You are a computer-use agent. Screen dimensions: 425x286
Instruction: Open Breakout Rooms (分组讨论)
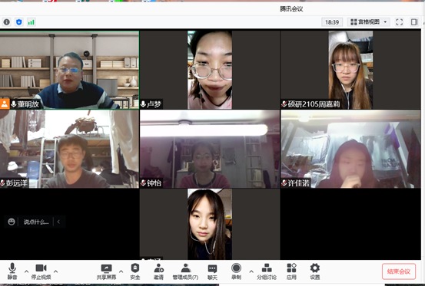267,271
